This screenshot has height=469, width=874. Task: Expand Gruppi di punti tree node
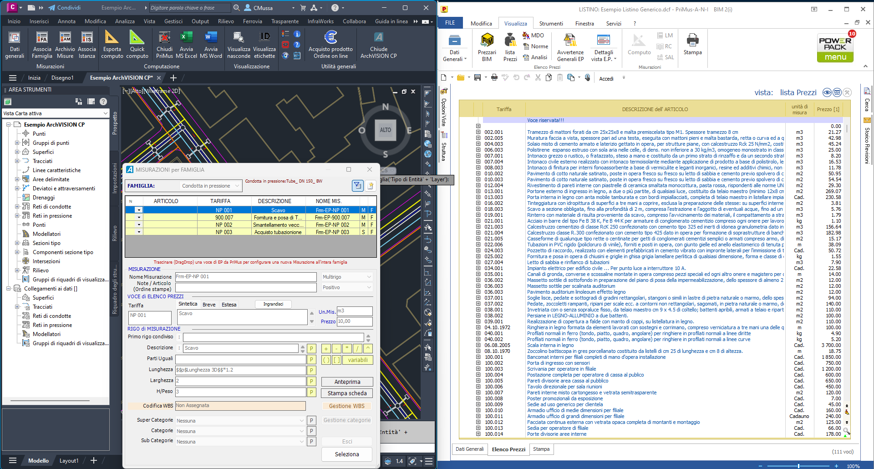pyautogui.click(x=17, y=143)
